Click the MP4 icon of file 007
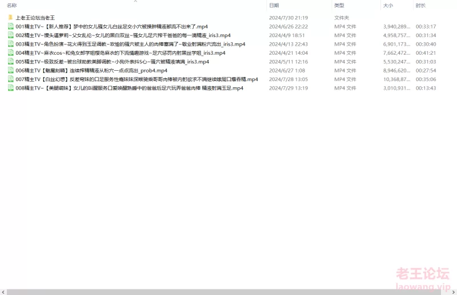The width and height of the screenshot is (457, 295). point(10,79)
